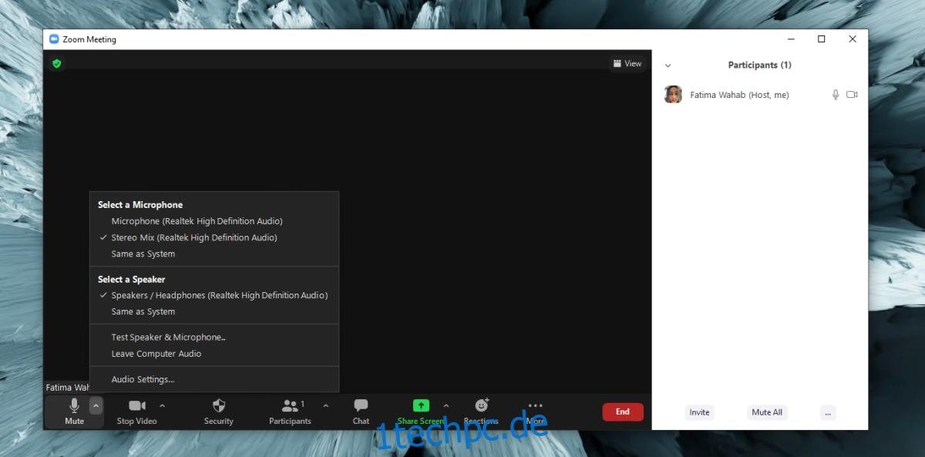The image size is (925, 457).
Task: Collapse the Participants panel chevron
Action: point(668,66)
